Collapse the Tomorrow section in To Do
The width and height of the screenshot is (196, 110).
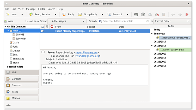click(152, 34)
